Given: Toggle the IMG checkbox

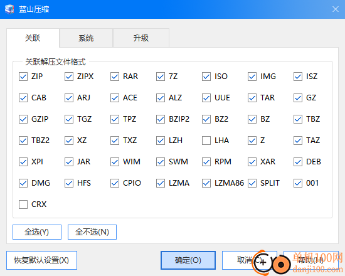Looking at the screenshot, I should coord(252,77).
